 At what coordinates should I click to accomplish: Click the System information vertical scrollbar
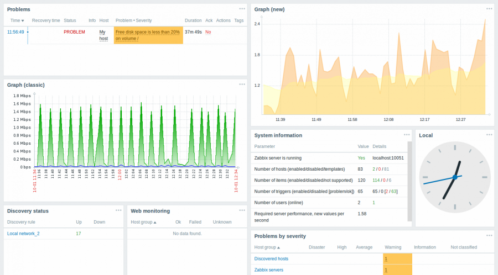click(x=410, y=182)
